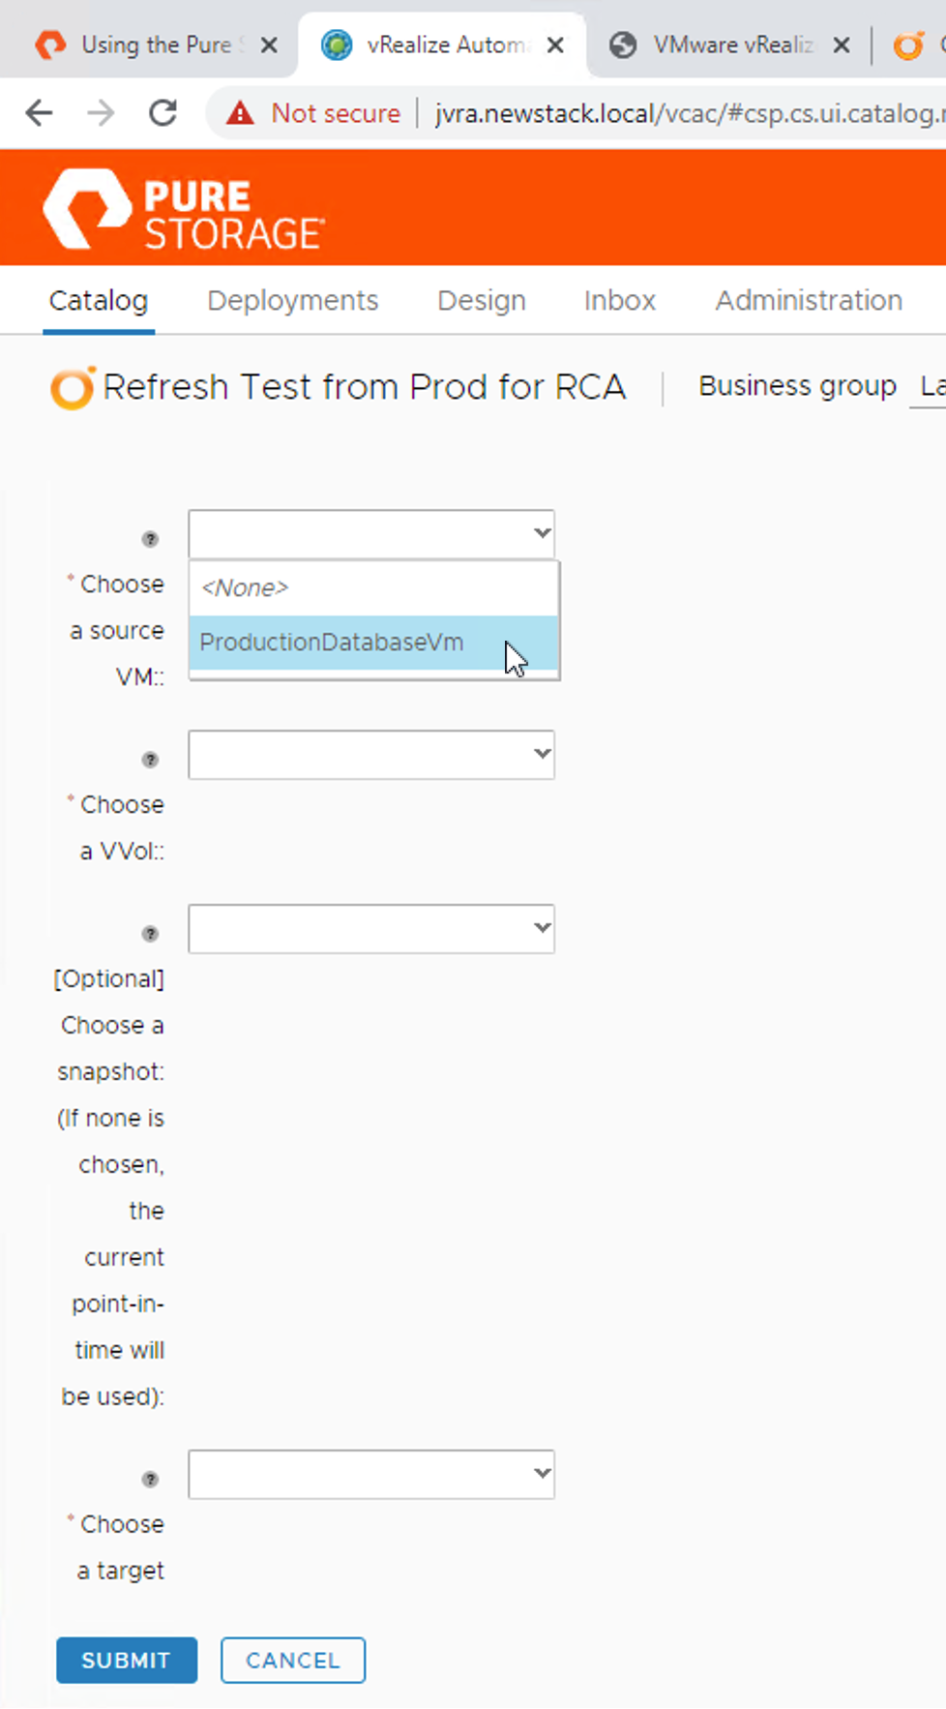Click help icon above Choose a target
The width and height of the screenshot is (946, 1709).
pos(150,1479)
